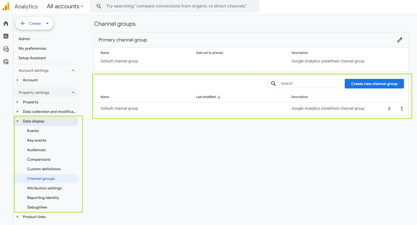The image size is (417, 225).
Task: Open the Reports bar-chart icon
Action: tap(6, 36)
